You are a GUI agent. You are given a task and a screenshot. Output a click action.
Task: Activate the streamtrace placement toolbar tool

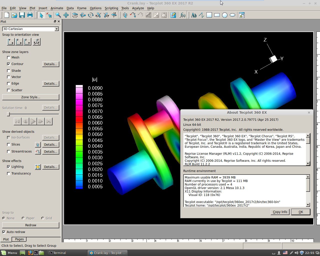click(x=133, y=15)
